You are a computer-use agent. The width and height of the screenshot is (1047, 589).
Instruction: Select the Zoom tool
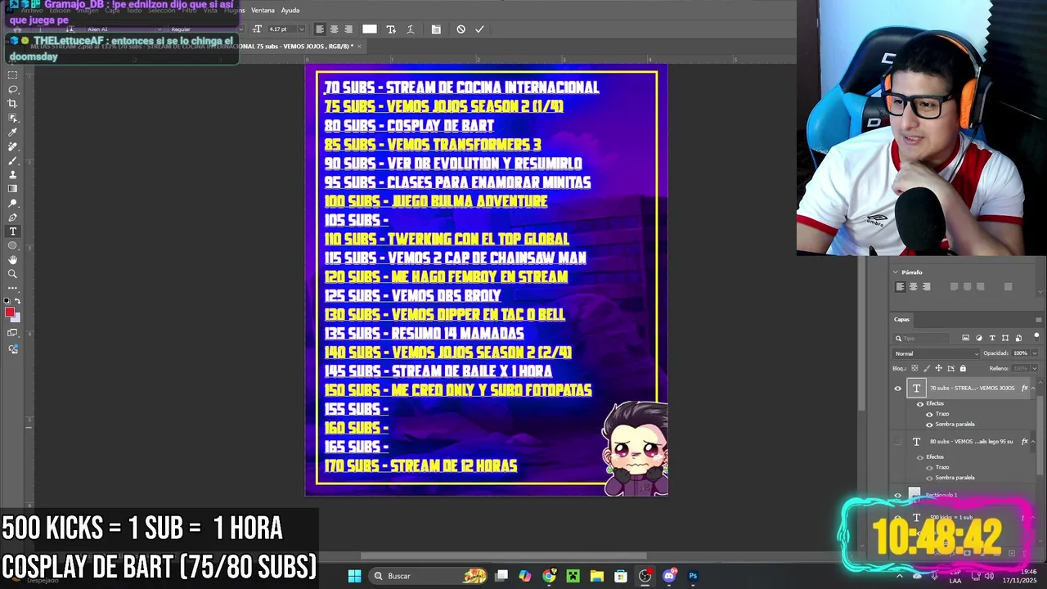tap(12, 274)
